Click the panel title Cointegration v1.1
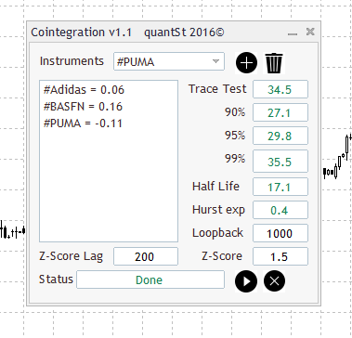The height and width of the screenshot is (338, 352). (82, 32)
